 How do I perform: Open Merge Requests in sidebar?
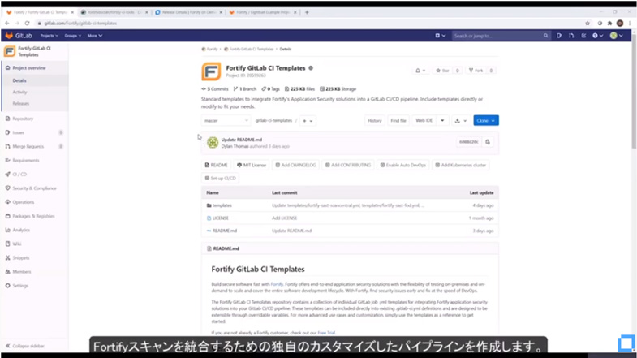[x=28, y=146]
